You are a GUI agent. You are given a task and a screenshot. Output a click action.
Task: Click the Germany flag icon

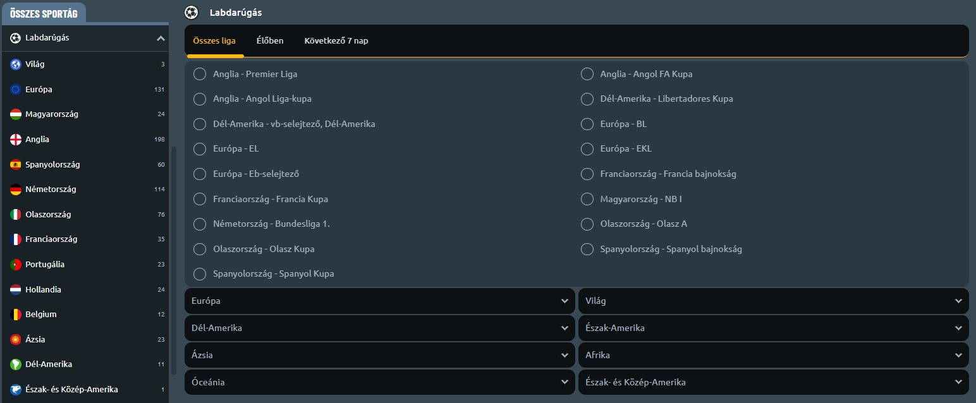pos(16,189)
